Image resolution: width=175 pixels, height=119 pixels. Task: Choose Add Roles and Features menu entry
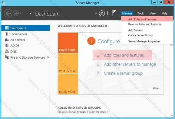pos(147,19)
